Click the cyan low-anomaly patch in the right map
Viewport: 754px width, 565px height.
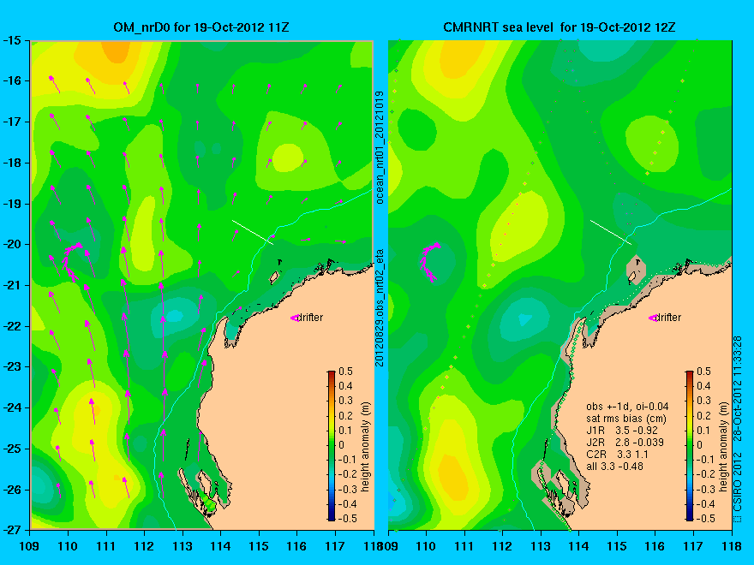pos(524,319)
